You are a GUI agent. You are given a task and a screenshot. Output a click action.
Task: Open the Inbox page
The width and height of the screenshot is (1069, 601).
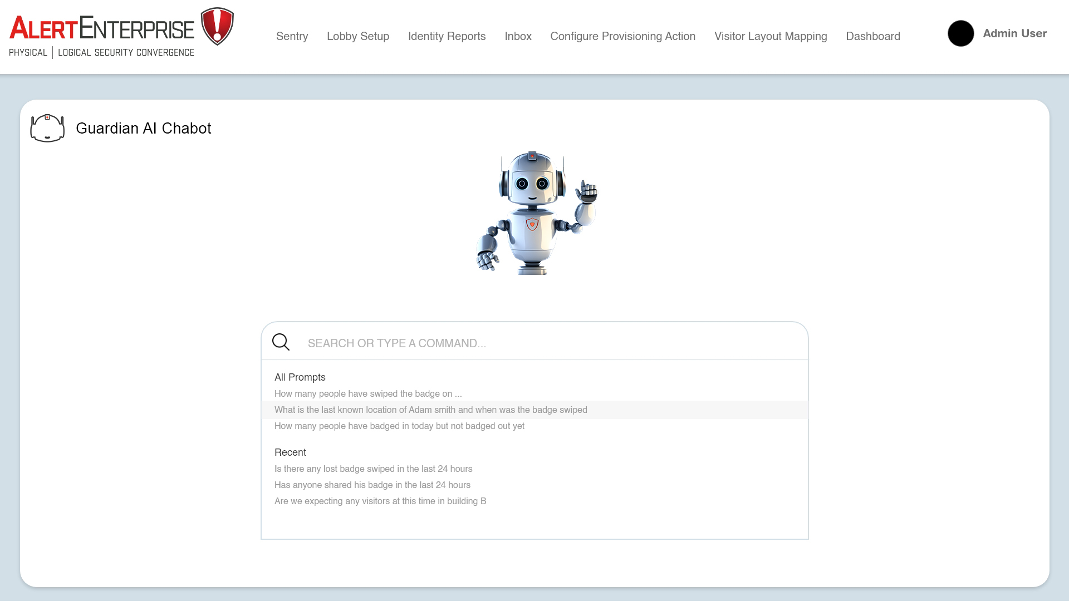pos(518,36)
